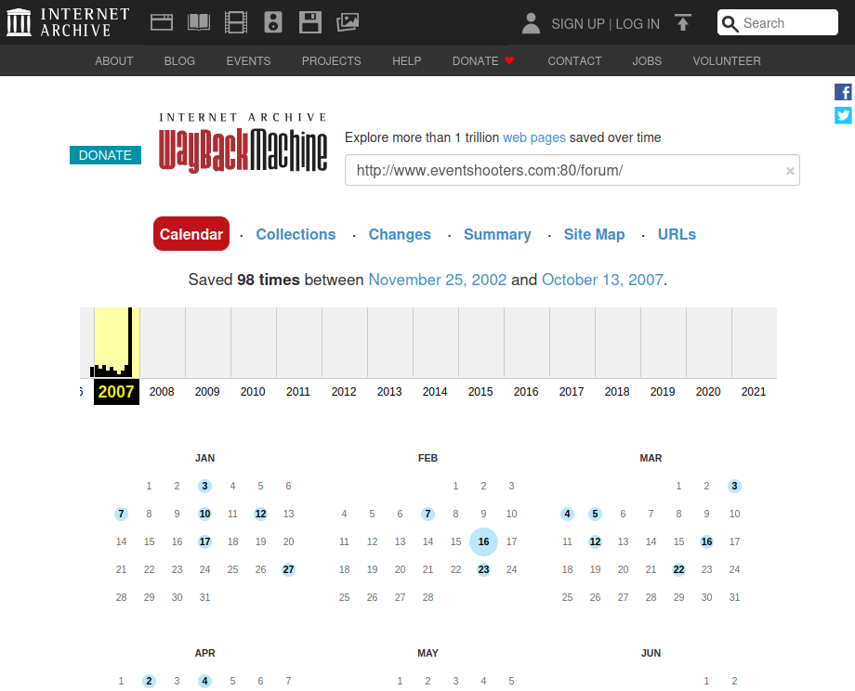Click the BLOG menu item
This screenshot has height=691, width=855.
coord(179,61)
